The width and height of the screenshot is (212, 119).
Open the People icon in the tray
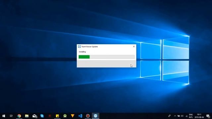169,116
